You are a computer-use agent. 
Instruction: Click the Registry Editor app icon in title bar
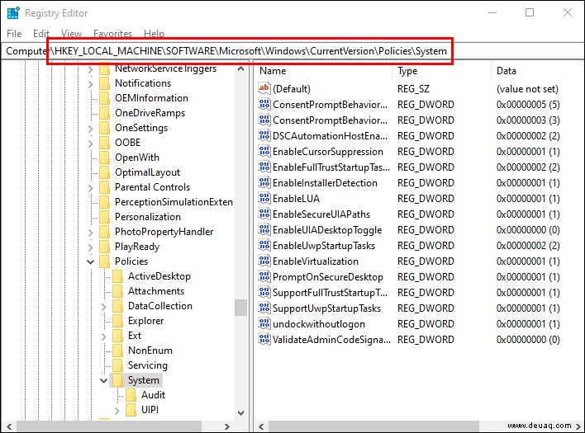[13, 12]
